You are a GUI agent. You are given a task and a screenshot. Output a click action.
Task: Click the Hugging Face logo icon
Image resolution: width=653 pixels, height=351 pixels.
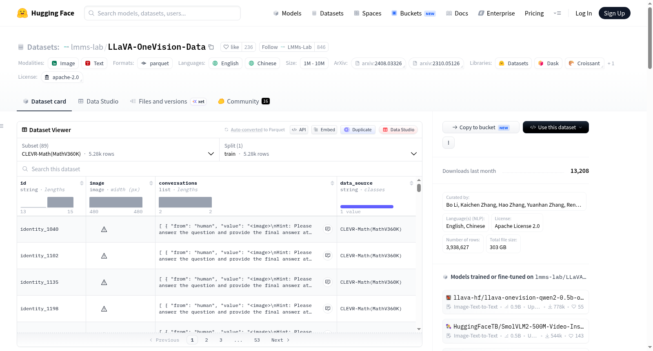click(x=22, y=13)
